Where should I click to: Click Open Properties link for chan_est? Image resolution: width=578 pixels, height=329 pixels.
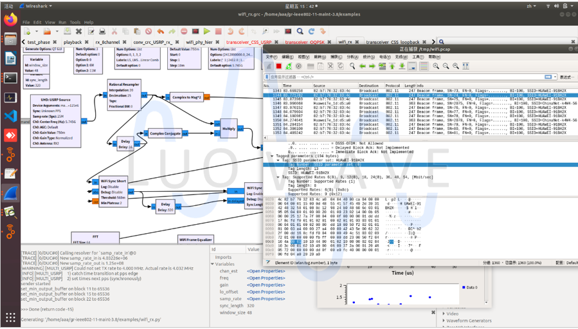point(266,271)
